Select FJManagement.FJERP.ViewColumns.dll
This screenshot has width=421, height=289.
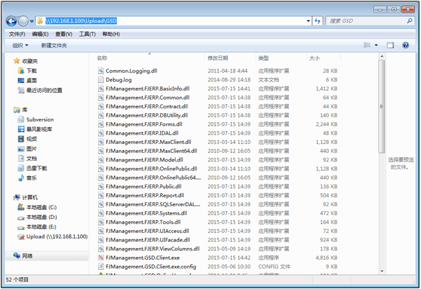coord(153,248)
